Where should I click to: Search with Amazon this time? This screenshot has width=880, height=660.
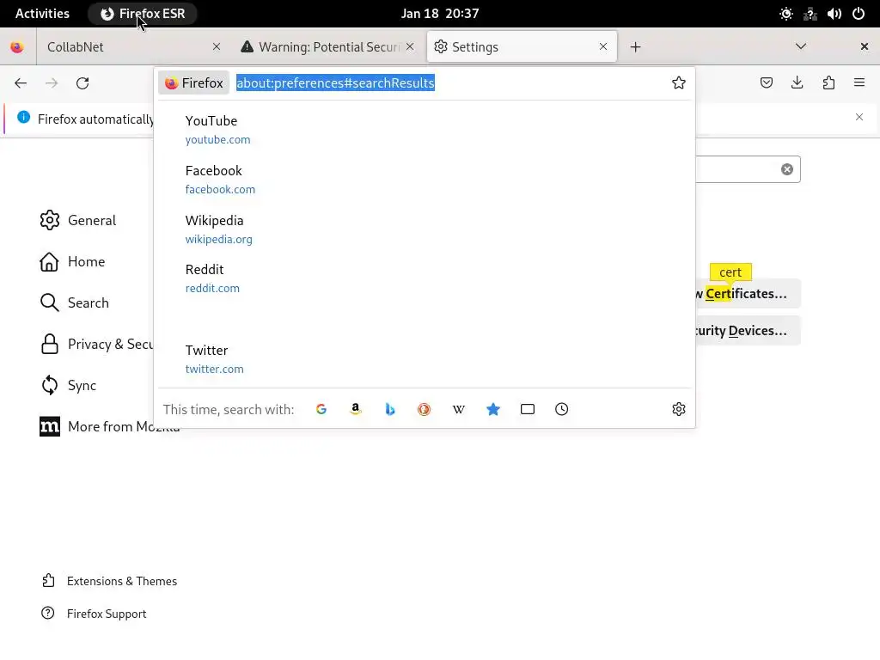tap(355, 409)
